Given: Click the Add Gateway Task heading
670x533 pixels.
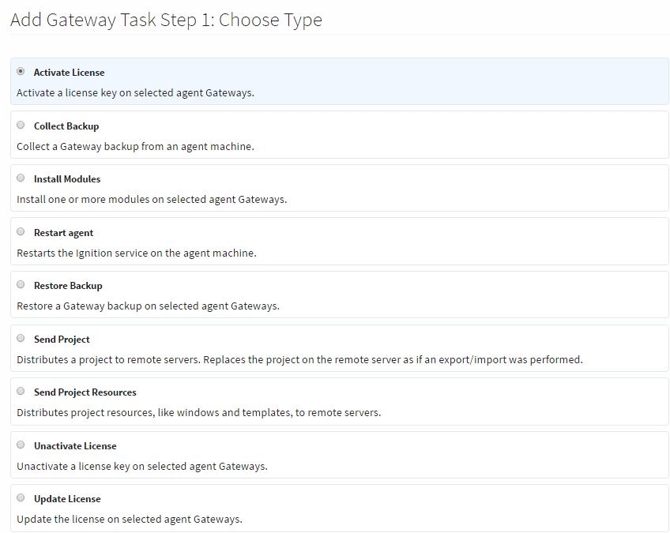Looking at the screenshot, I should click(166, 20).
